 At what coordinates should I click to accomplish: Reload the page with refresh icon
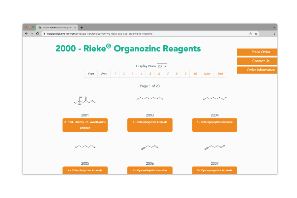click(38, 34)
